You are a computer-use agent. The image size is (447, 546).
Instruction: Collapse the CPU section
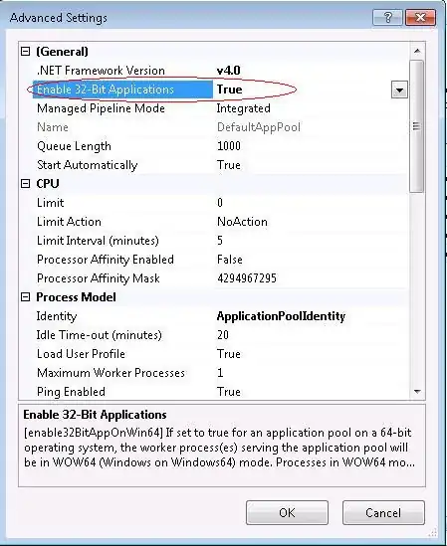(26, 184)
